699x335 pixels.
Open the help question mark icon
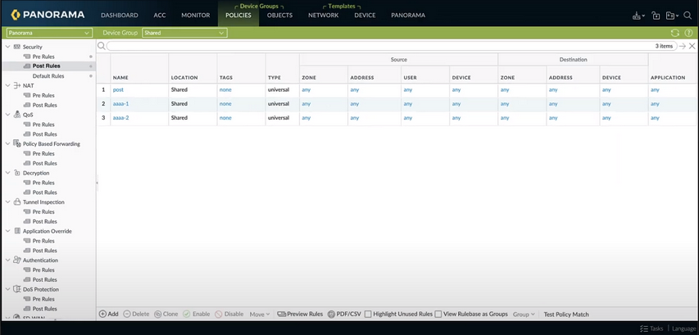pos(688,33)
